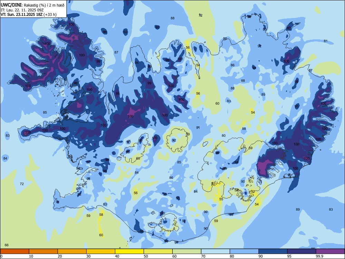Select the "VT: Sun. 23.11.2025 18Z" valid time

pyautogui.click(x=21, y=15)
